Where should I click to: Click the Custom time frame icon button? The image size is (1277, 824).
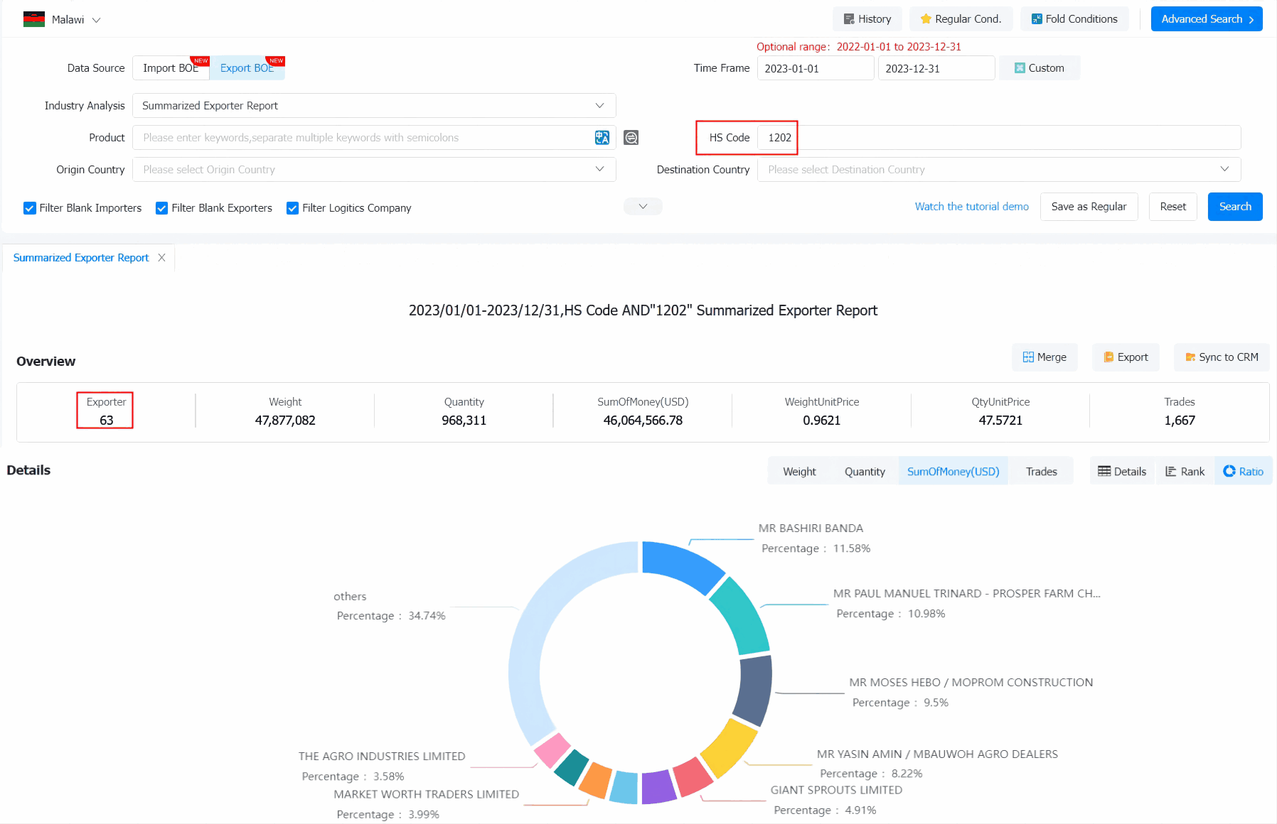coord(1039,68)
